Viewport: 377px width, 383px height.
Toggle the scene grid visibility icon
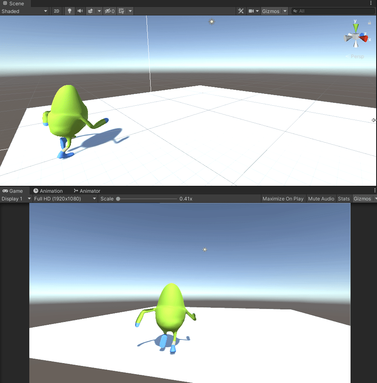[x=121, y=11]
